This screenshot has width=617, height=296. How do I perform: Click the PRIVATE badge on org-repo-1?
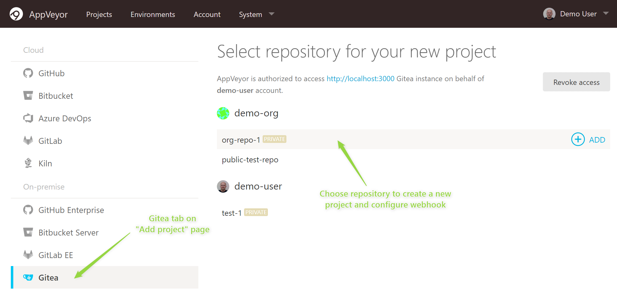tap(274, 139)
